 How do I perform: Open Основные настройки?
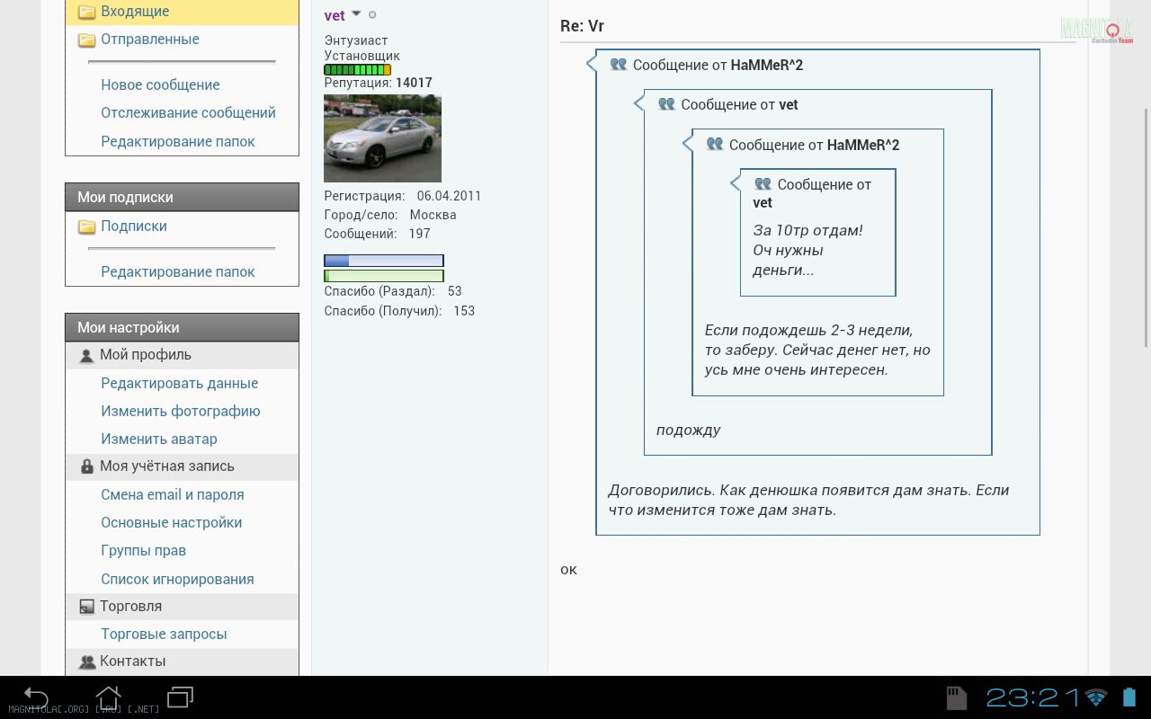point(172,522)
